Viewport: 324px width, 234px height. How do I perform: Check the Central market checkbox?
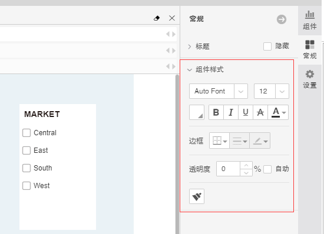coord(27,133)
